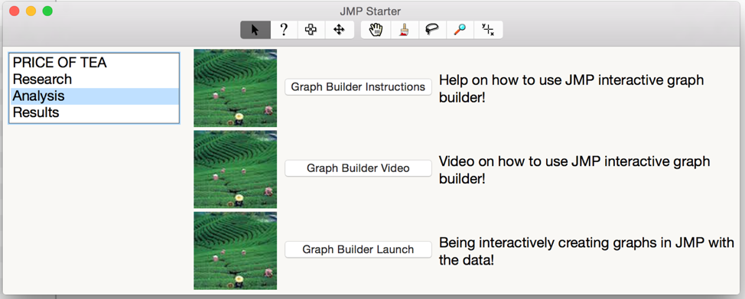This screenshot has height=299, width=745.
Task: Select the magnifier zoom tool
Action: click(460, 30)
